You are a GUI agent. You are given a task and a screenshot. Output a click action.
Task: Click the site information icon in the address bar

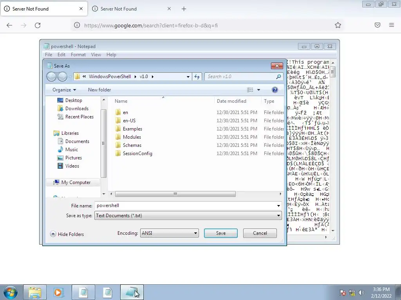(x=77, y=25)
